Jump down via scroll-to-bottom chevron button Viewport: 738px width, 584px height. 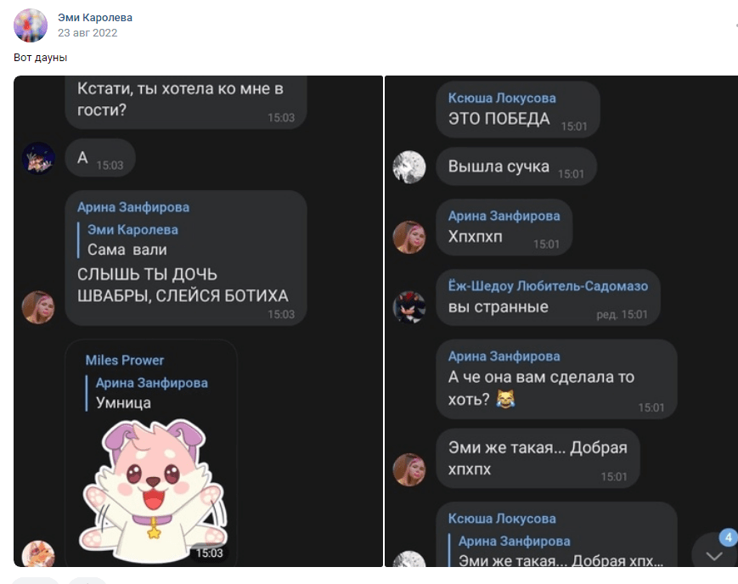[714, 555]
